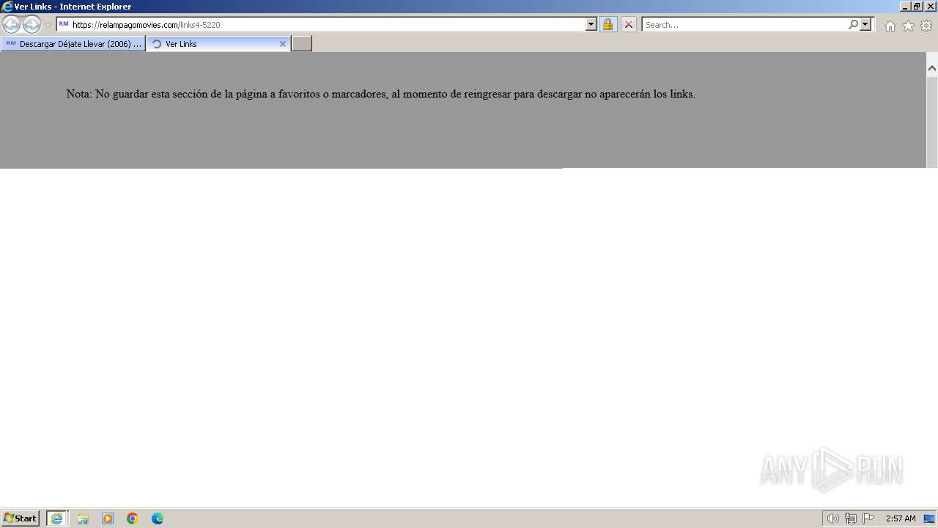Image resolution: width=938 pixels, height=528 pixels.
Task: Click the Internet Explorer title bar icon
Action: click(x=7, y=7)
